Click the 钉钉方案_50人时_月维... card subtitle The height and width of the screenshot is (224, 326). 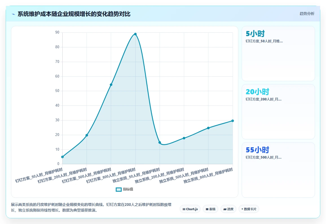(x=264, y=41)
